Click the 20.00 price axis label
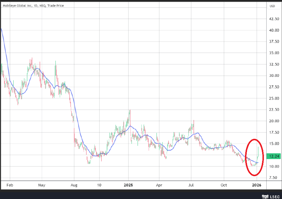Image resolution: width=282 pixels, height=199 pixels. click(274, 121)
